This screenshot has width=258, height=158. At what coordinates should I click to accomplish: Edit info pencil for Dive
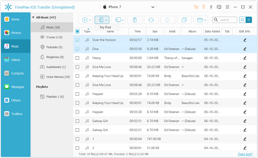[245, 49]
